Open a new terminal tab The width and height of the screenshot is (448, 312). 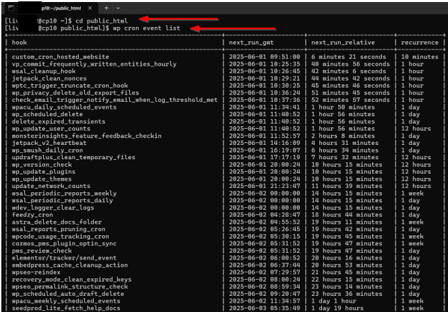click(107, 8)
